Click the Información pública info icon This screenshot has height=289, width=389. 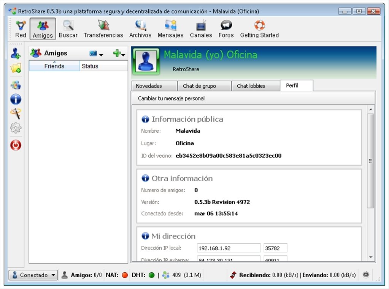click(x=145, y=119)
